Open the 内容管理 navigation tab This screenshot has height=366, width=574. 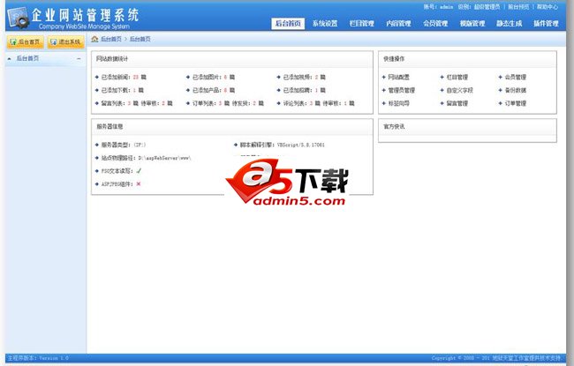pyautogui.click(x=398, y=24)
